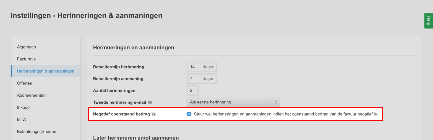Go to BTW settings

(22, 119)
